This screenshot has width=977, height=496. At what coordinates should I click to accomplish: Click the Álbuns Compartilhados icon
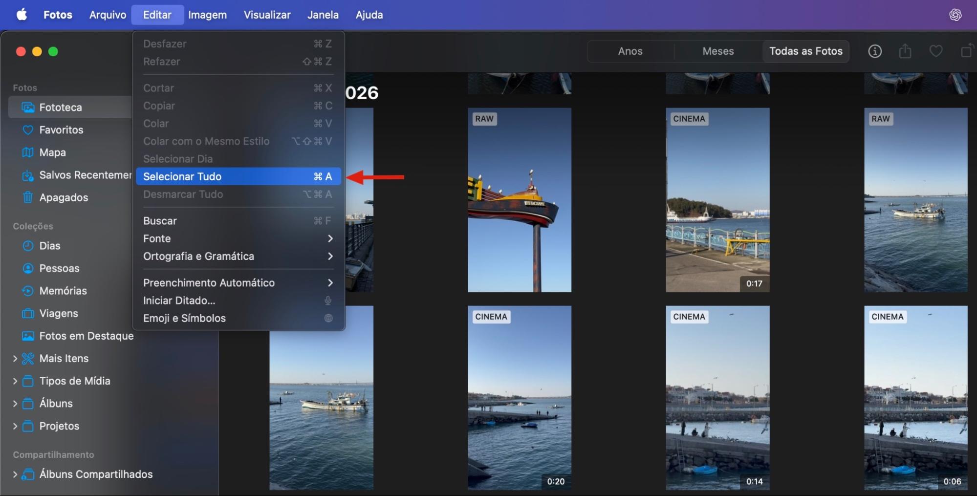pyautogui.click(x=28, y=474)
